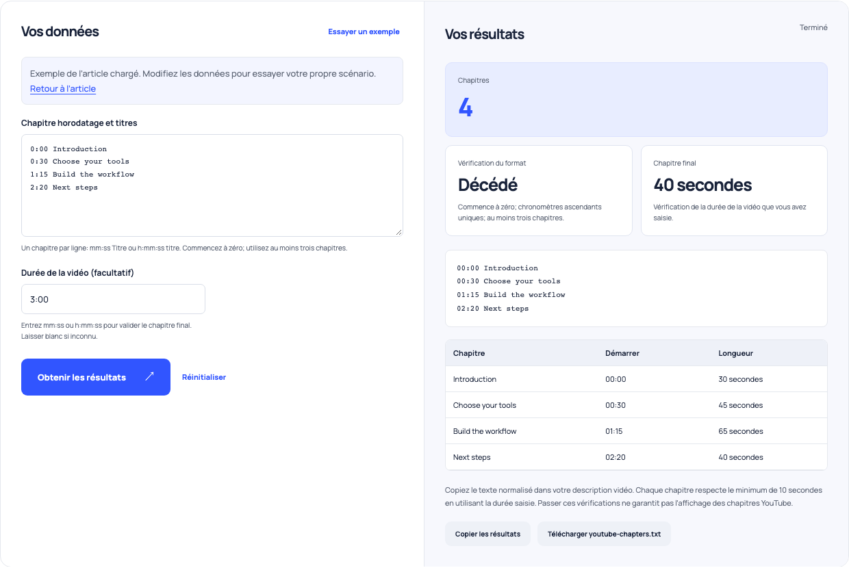Click the "Chapitre horodatage et titres" label

click(x=79, y=123)
